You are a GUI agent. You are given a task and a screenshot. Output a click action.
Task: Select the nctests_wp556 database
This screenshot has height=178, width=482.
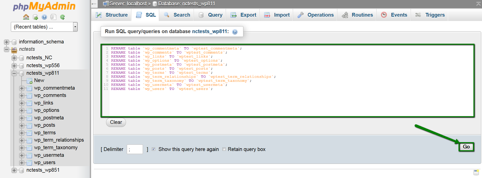[x=43, y=66]
